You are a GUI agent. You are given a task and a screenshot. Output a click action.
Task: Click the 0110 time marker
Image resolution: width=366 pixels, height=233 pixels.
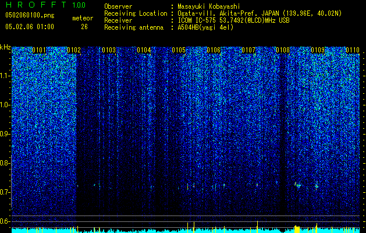(353, 50)
